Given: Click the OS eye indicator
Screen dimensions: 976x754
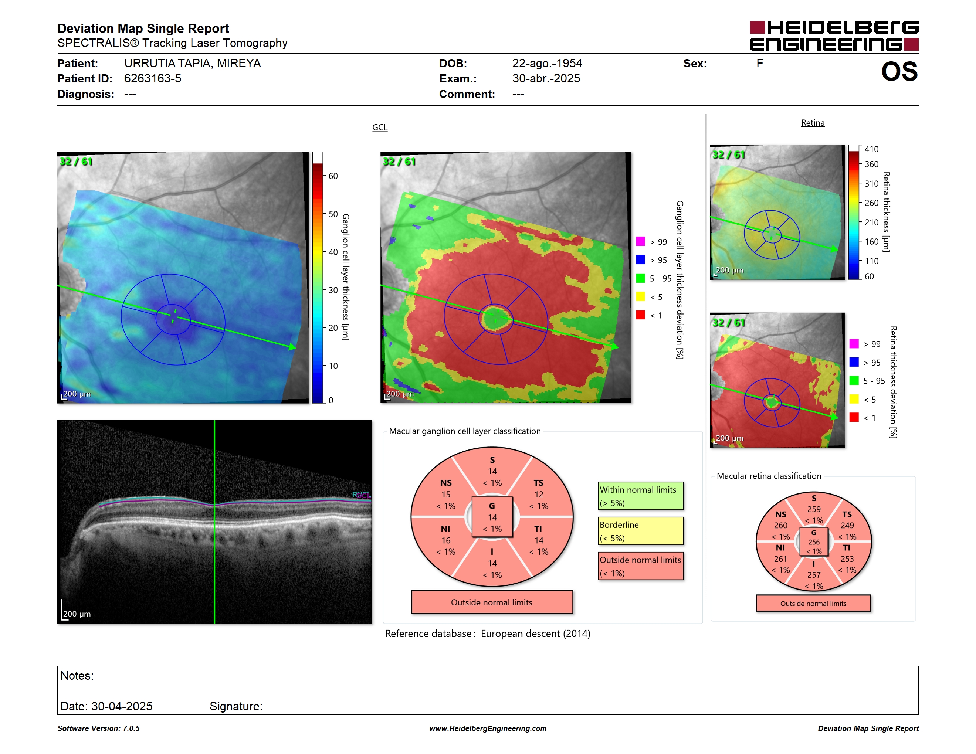Looking at the screenshot, I should pos(899,71).
